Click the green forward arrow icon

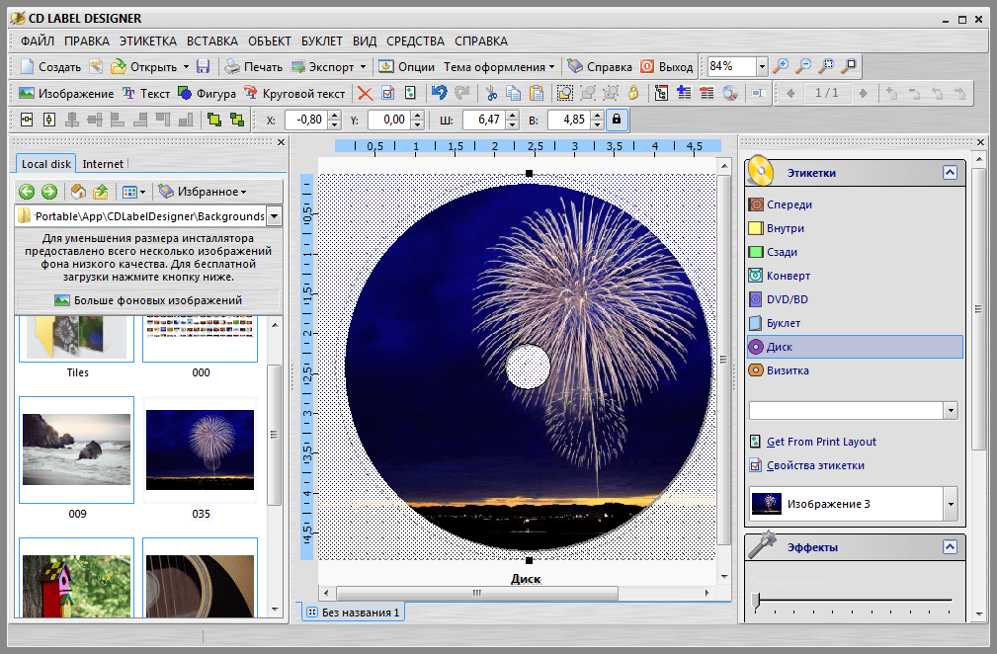[49, 192]
